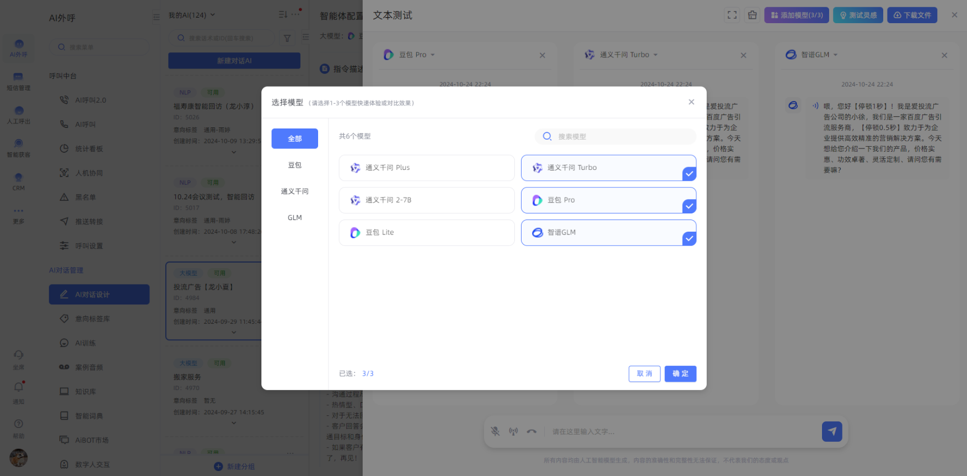Image resolution: width=967 pixels, height=476 pixels.
Task: Close the 选择模型 dialog with X
Action: click(x=691, y=102)
